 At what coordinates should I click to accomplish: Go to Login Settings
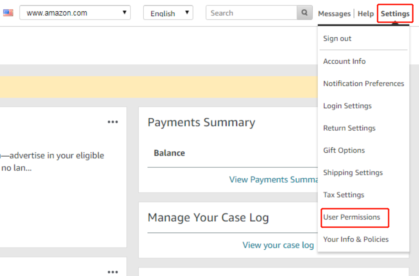(348, 106)
